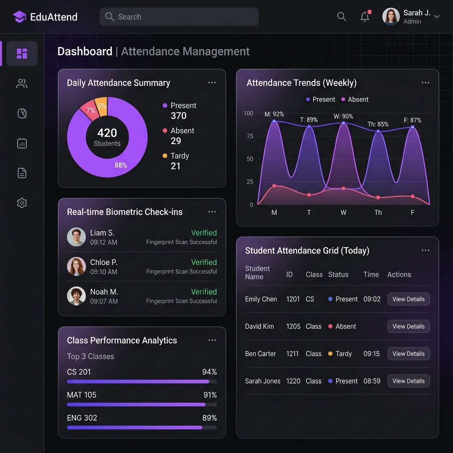The image size is (453, 453).
Task: Open the pie chart analytics sidebar icon
Action: coord(22,113)
